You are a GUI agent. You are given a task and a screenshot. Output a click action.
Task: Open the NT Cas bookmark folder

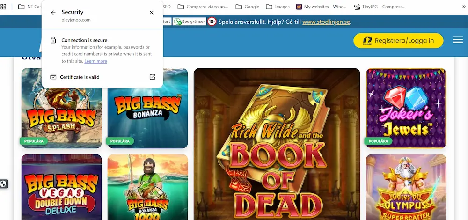click(29, 7)
